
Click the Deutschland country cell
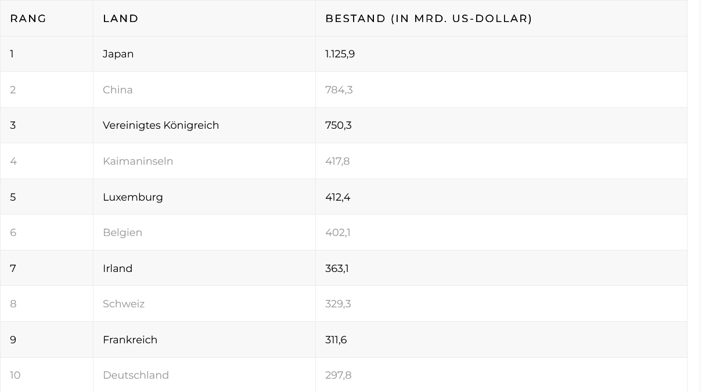pos(136,375)
